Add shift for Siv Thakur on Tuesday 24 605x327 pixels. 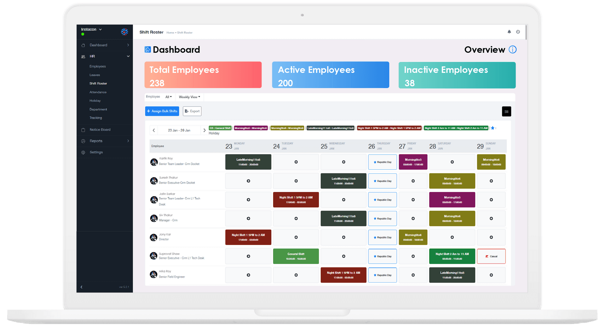pos(296,219)
